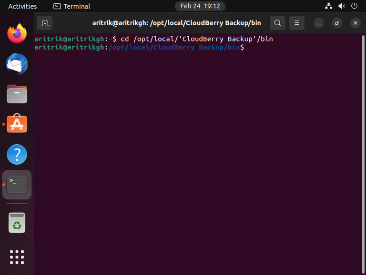
Task: Close the terminal window
Action: [355, 23]
